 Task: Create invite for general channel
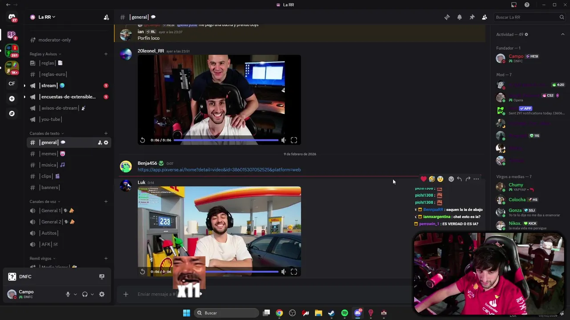point(100,143)
